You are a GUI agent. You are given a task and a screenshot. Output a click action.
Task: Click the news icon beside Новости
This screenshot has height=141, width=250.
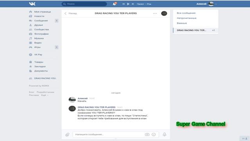(x=30, y=16)
